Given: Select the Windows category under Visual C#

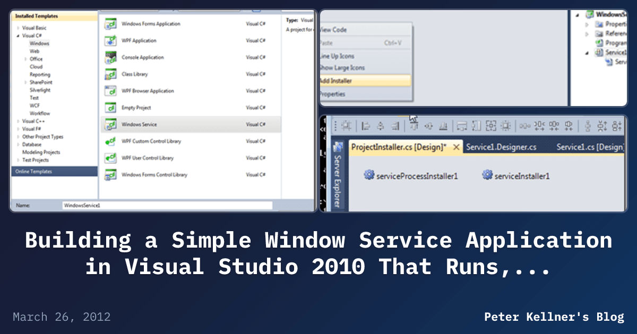Looking at the screenshot, I should 39,43.
